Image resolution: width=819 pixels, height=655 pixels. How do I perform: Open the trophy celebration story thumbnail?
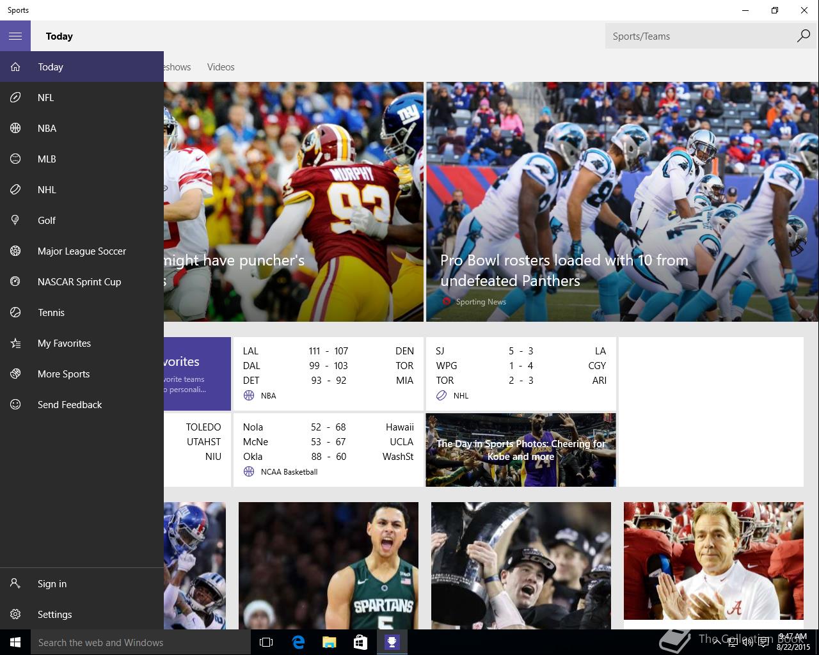click(521, 565)
